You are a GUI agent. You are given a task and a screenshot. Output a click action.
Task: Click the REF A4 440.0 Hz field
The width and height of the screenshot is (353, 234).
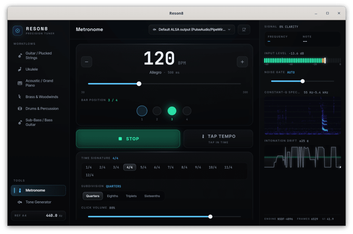tap(38, 216)
